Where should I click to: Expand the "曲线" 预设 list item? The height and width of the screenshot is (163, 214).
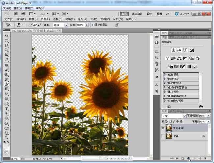[x=165, y=79]
